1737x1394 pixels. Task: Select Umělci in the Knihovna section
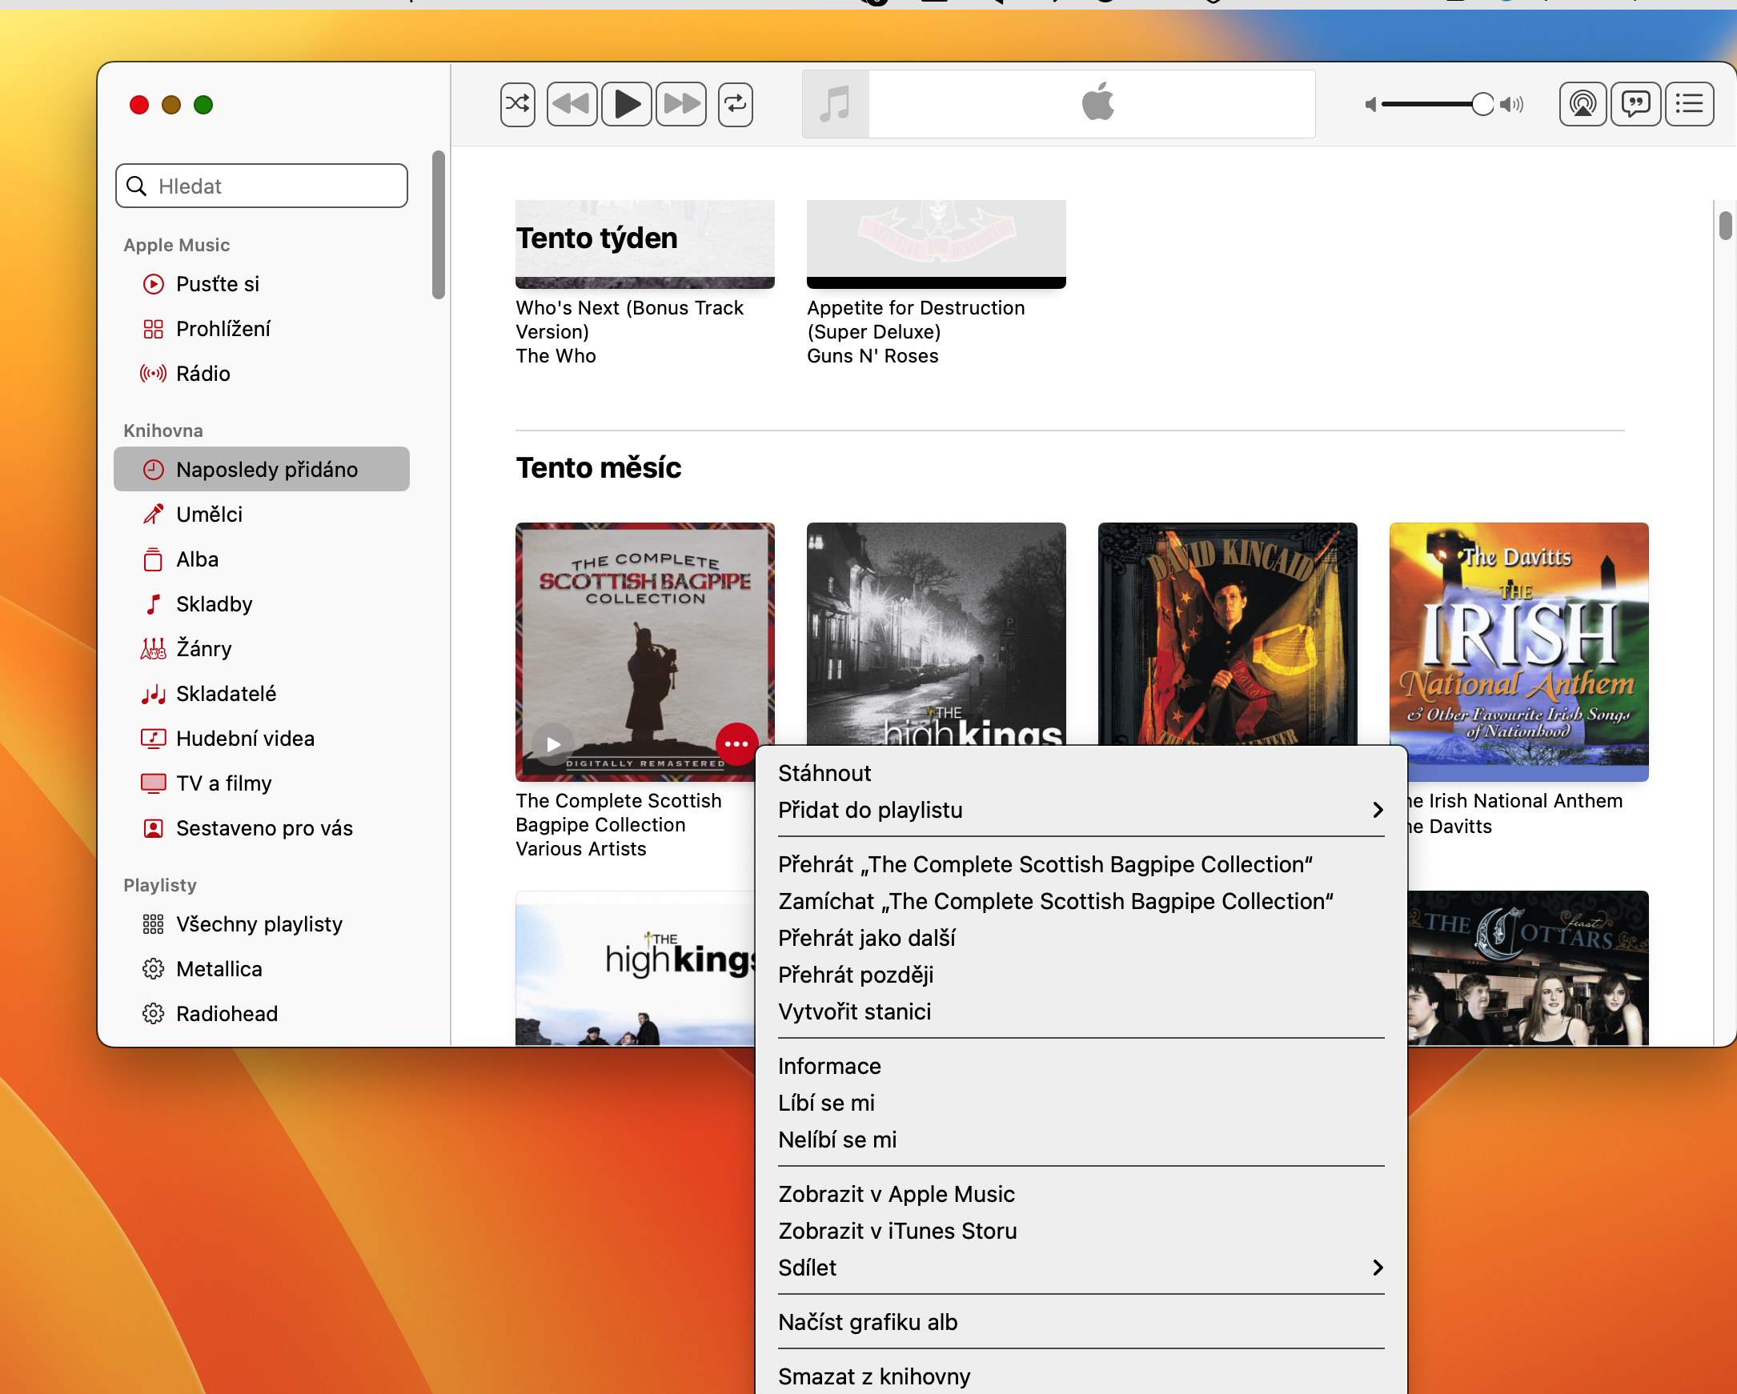(208, 514)
